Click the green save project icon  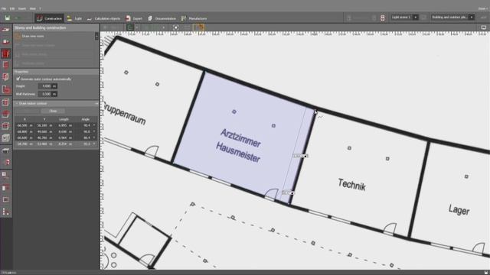[x=7, y=18]
